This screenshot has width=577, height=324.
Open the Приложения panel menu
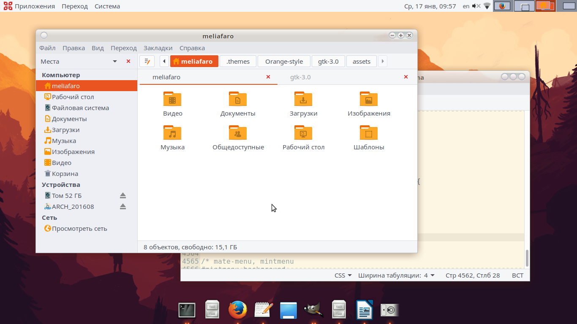30,6
